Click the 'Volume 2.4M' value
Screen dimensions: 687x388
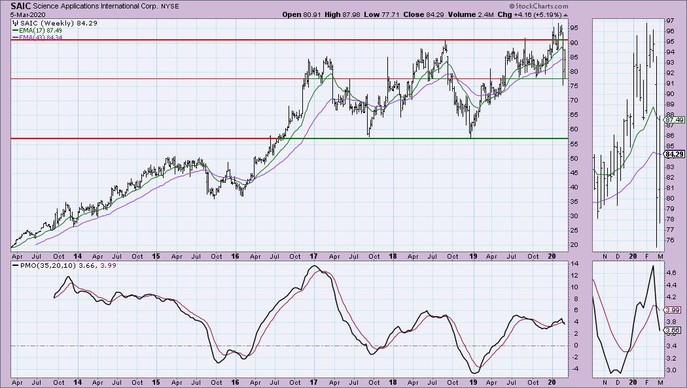(470, 14)
